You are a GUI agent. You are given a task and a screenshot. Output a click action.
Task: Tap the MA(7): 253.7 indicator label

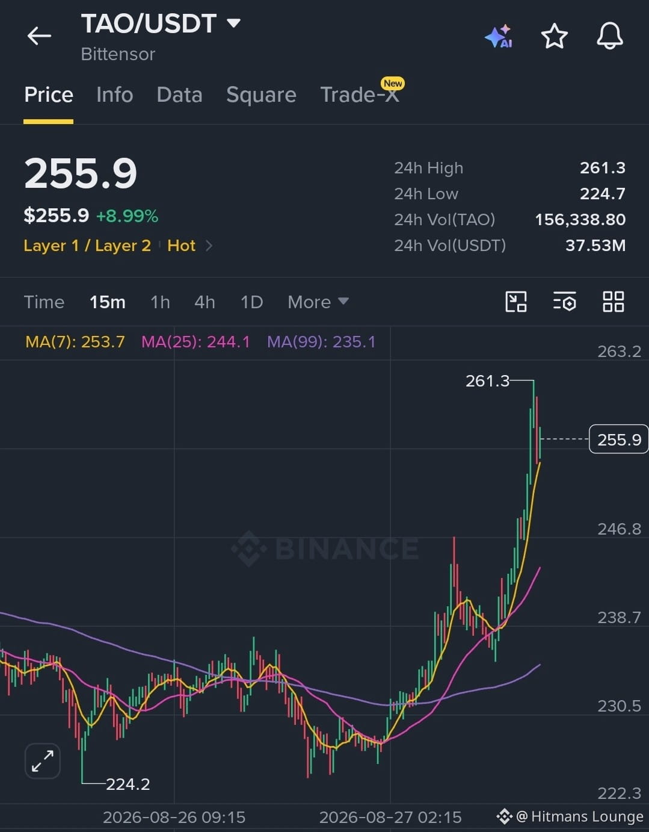(75, 342)
